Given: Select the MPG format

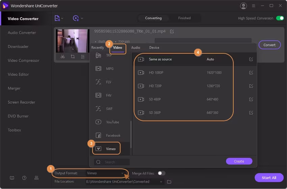Looking at the screenshot, I should [110, 69].
